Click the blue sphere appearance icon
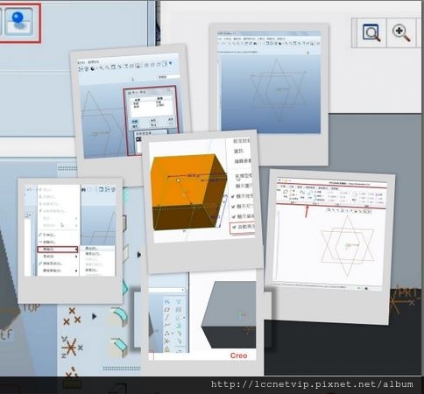Image resolution: width=424 pixels, height=394 pixels. tap(18, 21)
